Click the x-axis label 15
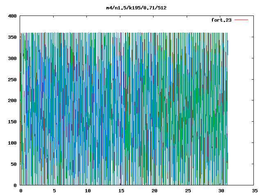Screen dimensions: 262x196 pyautogui.click(x=121, y=191)
